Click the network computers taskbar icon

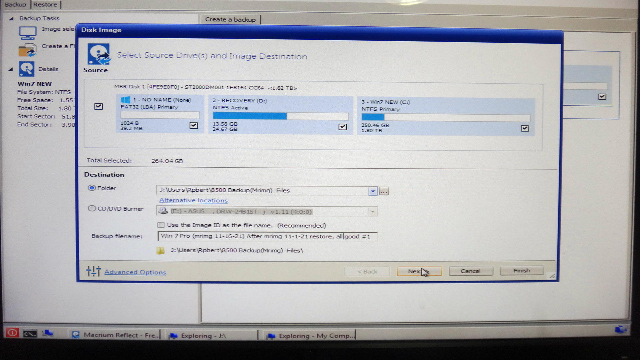[48, 333]
